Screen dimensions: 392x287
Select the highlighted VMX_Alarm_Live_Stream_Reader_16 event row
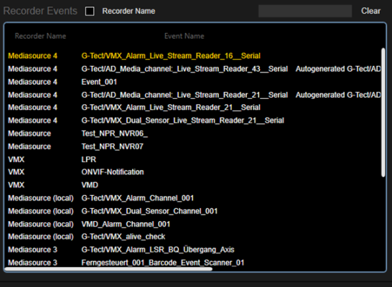coord(193,56)
